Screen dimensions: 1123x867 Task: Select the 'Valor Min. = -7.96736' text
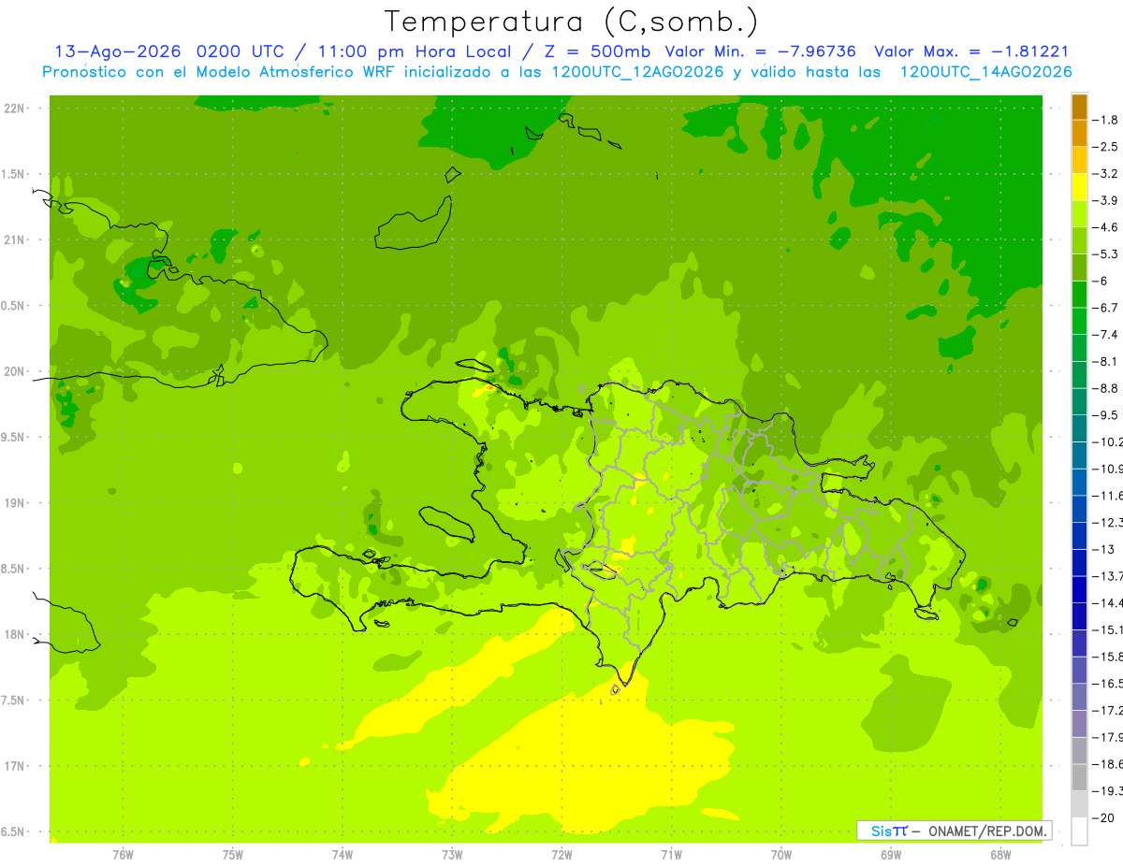[761, 51]
